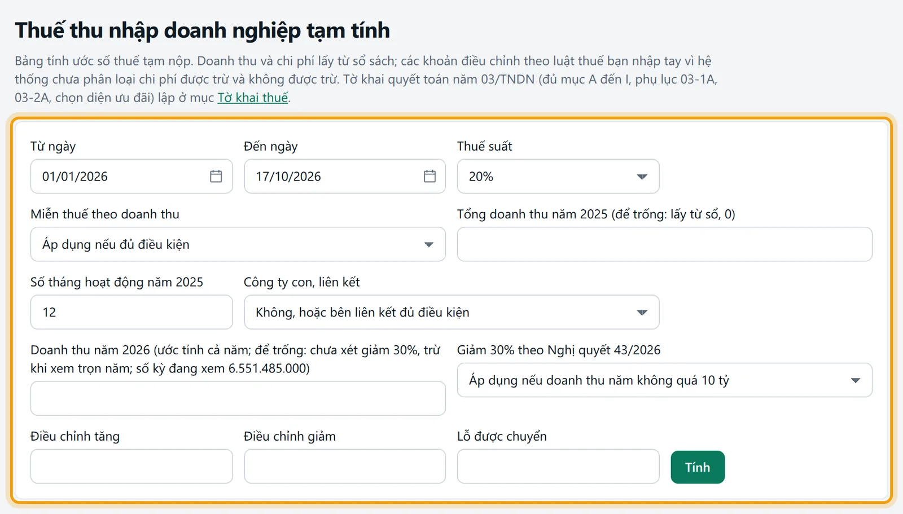This screenshot has width=903, height=514.
Task: Click Số tháng hoạt động năm 2025 field
Action: point(131,312)
